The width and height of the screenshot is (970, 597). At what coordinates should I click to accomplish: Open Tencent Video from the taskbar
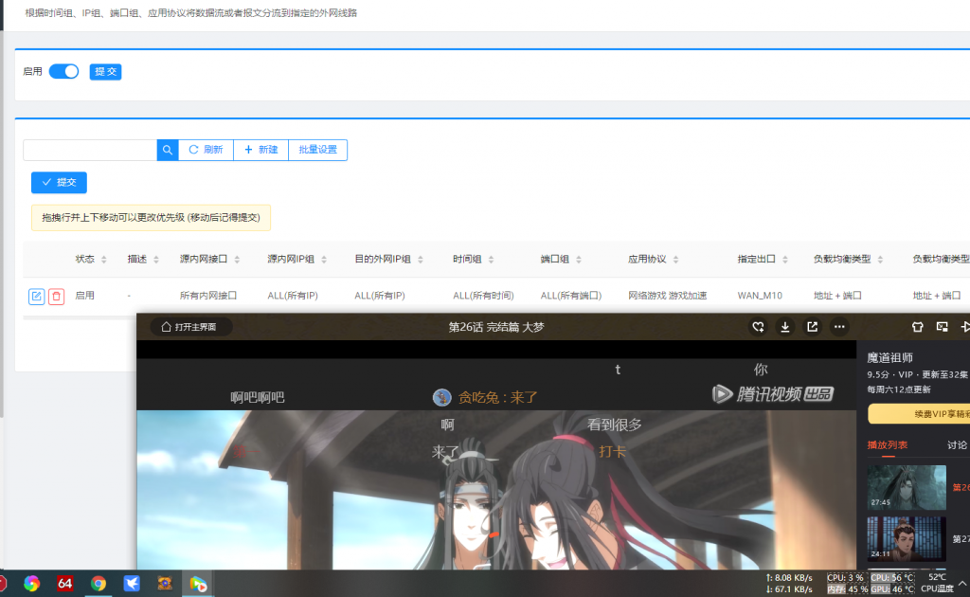coord(198,584)
